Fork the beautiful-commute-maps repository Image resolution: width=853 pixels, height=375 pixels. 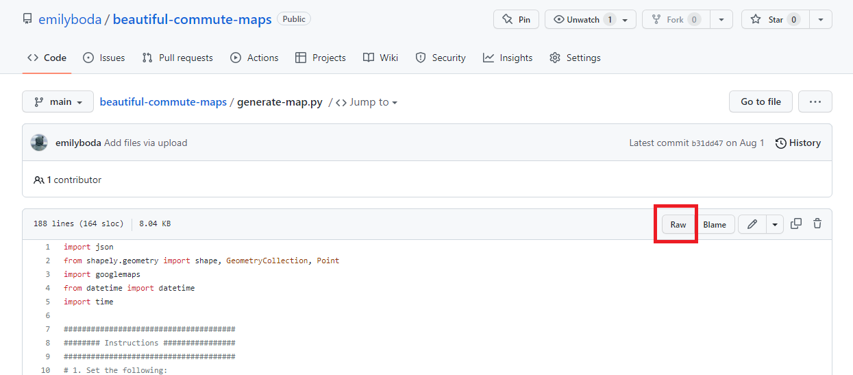pos(676,19)
